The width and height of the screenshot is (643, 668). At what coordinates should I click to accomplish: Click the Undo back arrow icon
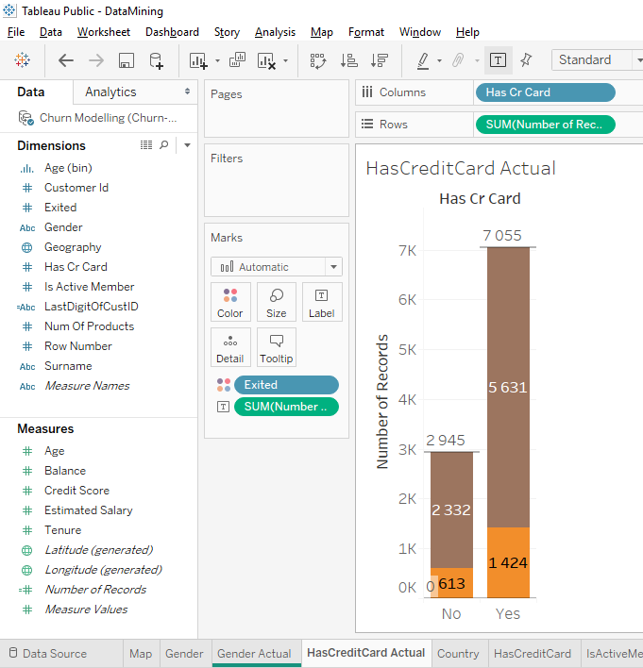pyautogui.click(x=66, y=60)
